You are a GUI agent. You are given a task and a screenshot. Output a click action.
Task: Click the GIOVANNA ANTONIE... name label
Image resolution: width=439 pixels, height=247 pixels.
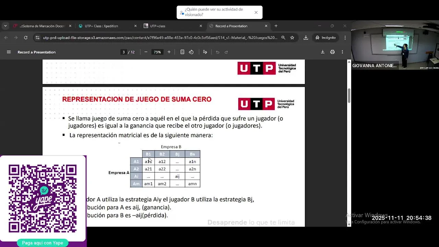374,66
